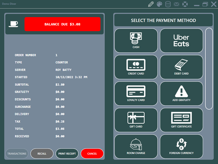Print the receipt
The height and width of the screenshot is (164, 218).
click(67, 153)
